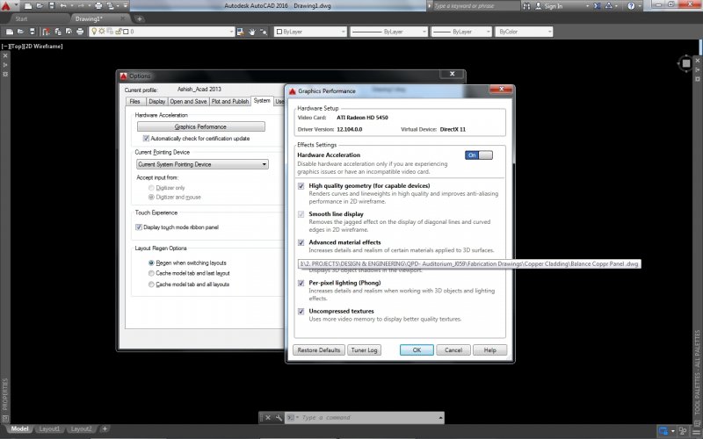Click the Tuner Log button
The width and height of the screenshot is (703, 439).
364,349
